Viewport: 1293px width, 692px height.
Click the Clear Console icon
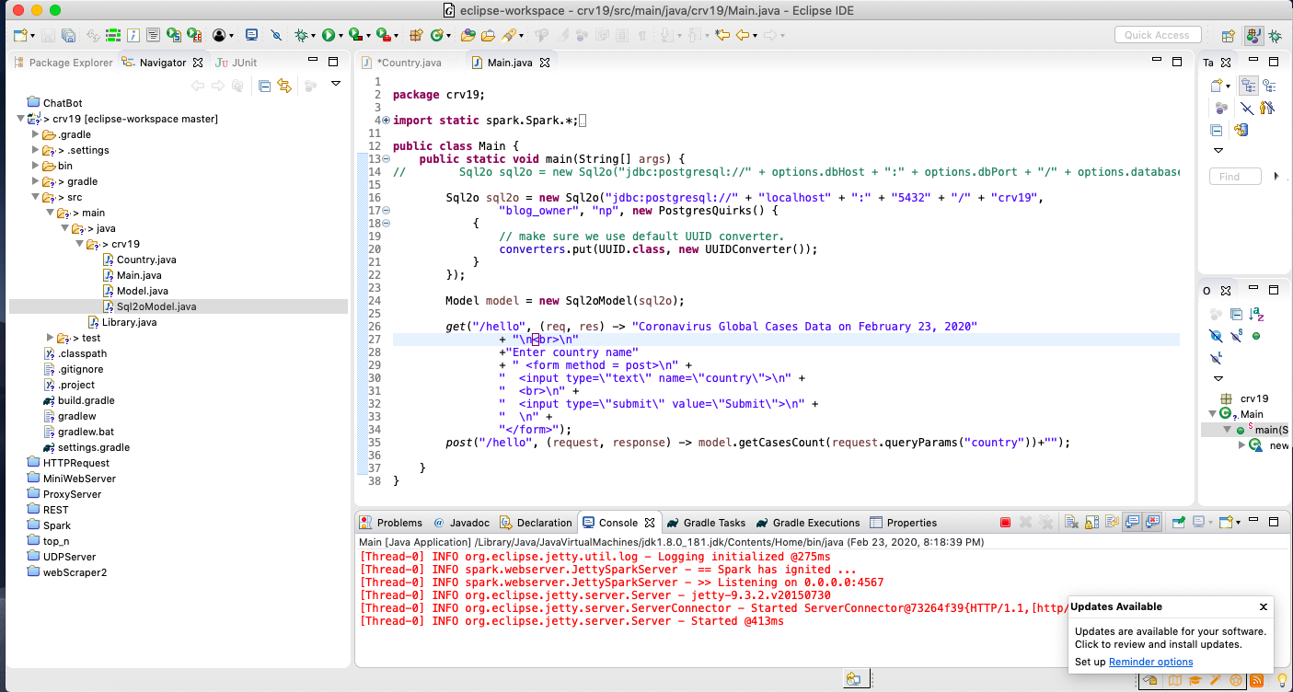[x=1071, y=522]
